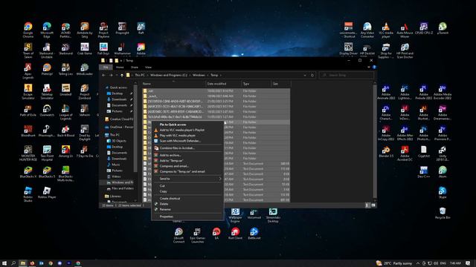Select the Blender 3.5 desktop icon
Viewport: 476px width, 267px height.
(386, 151)
